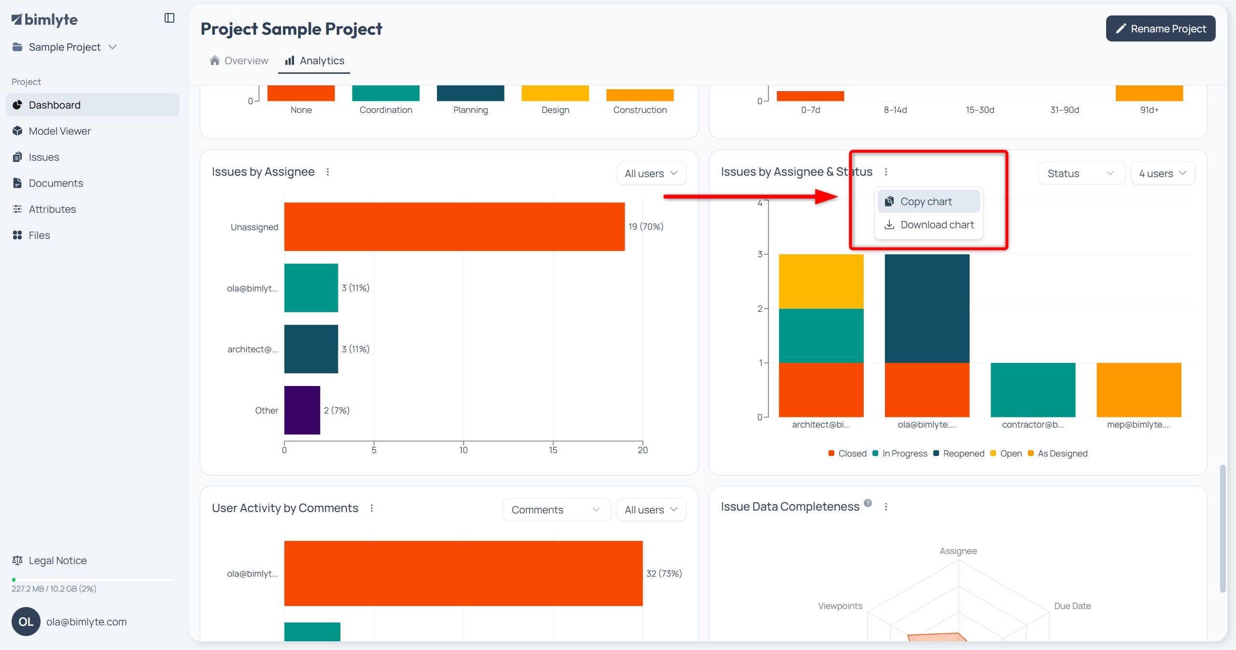Click the Analytics bar chart icon

290,60
